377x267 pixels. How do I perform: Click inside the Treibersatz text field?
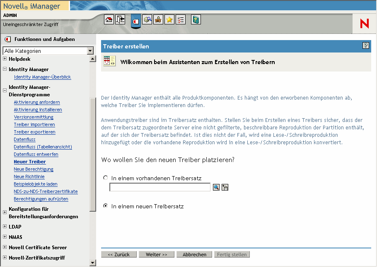159,187
